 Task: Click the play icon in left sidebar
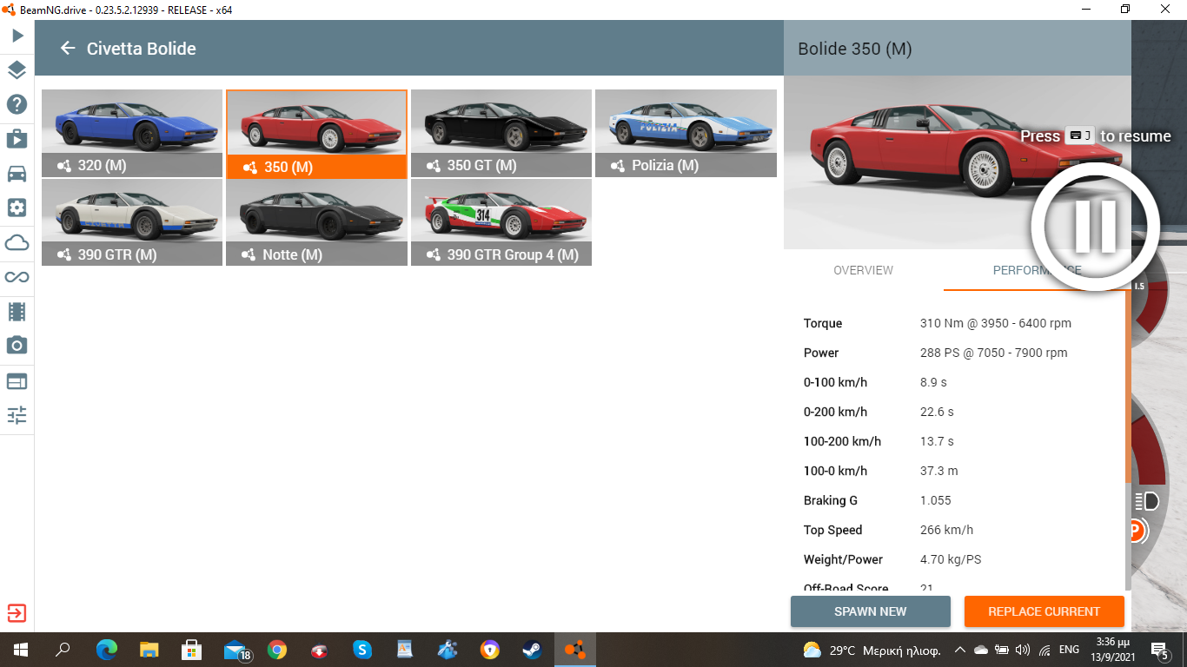[x=17, y=36]
